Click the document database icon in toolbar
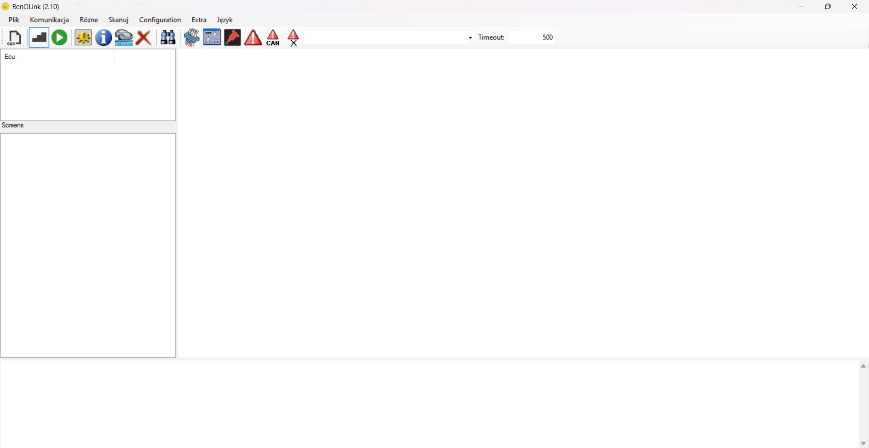 point(15,38)
